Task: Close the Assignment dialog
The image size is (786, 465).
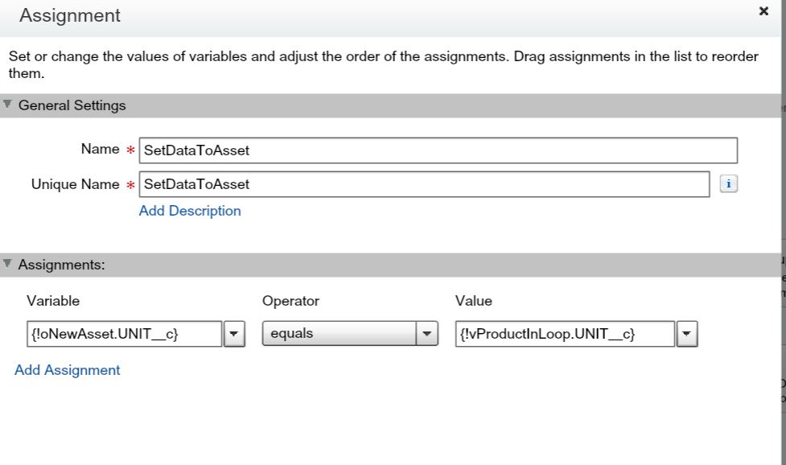Action: point(763,11)
